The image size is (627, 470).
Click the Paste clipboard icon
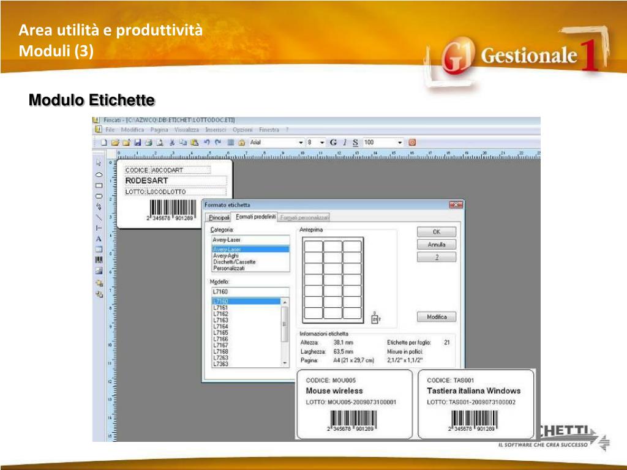click(195, 142)
